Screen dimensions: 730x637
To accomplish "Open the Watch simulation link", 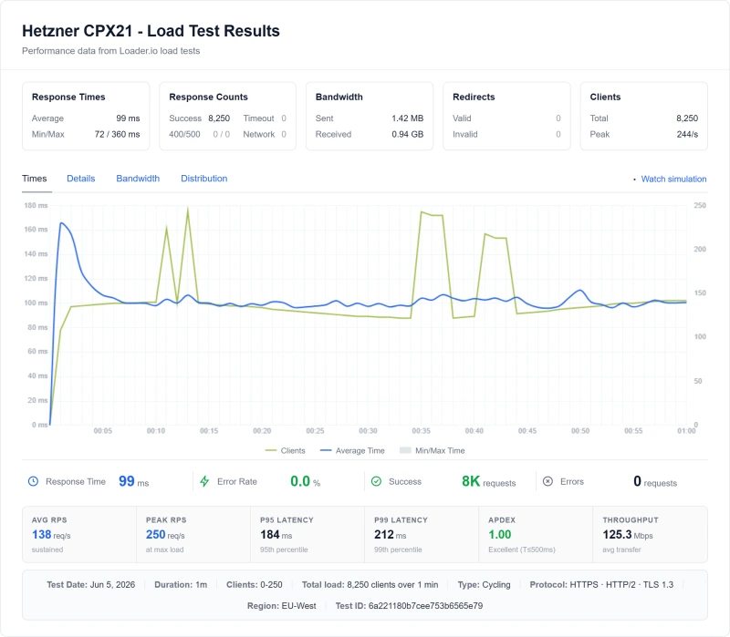I will (x=673, y=179).
